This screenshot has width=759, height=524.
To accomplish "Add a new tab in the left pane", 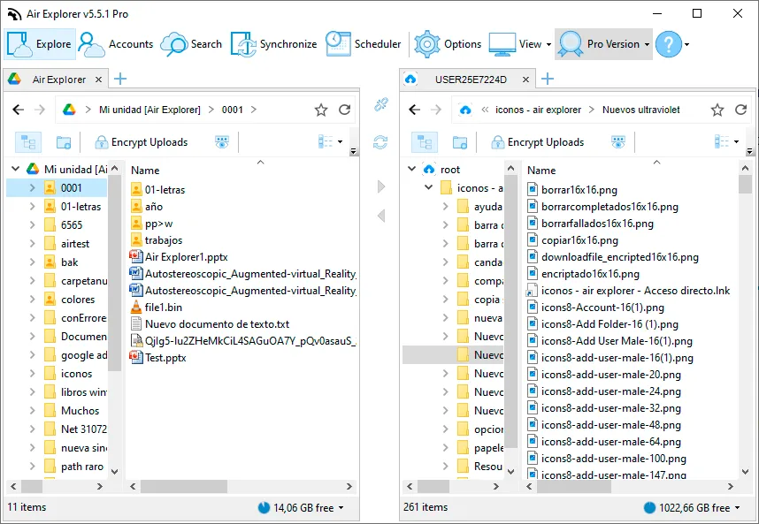I will coord(120,79).
